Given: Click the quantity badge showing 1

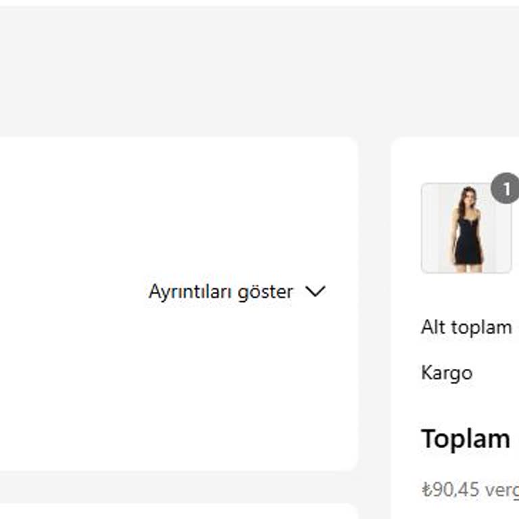Looking at the screenshot, I should [505, 189].
